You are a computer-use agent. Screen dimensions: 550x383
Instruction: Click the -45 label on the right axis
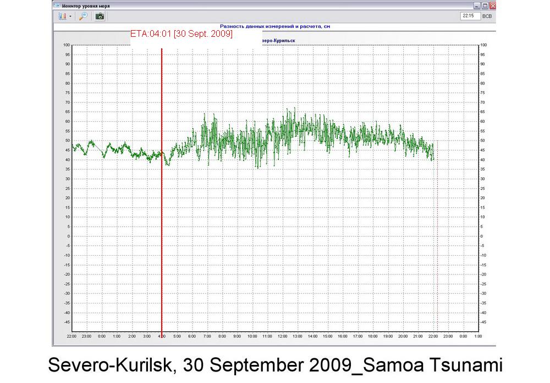click(484, 322)
